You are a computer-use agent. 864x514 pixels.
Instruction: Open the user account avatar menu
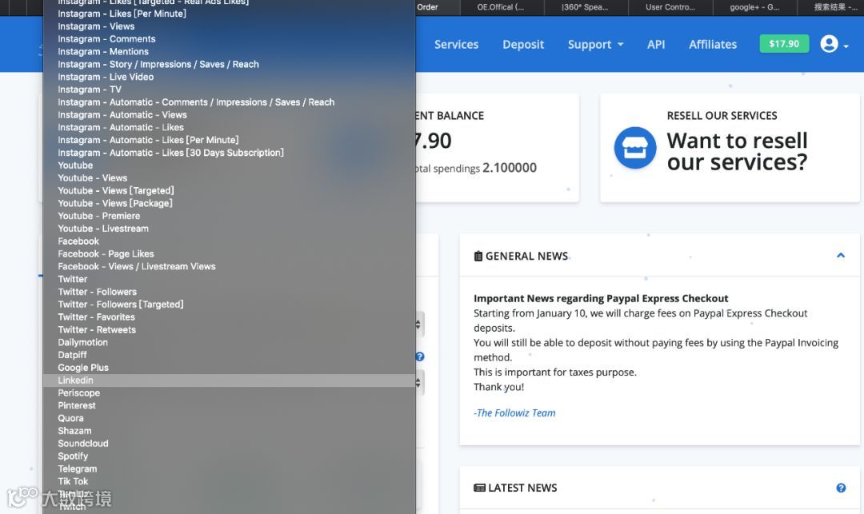point(829,44)
